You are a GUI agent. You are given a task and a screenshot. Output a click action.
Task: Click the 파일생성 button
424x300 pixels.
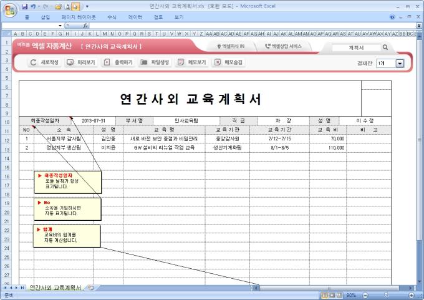155,62
